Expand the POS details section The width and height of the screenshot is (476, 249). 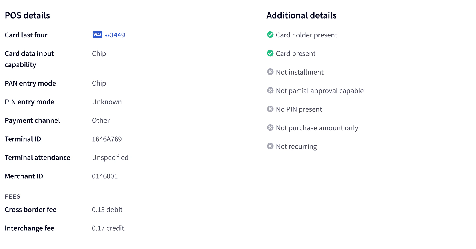click(x=27, y=15)
